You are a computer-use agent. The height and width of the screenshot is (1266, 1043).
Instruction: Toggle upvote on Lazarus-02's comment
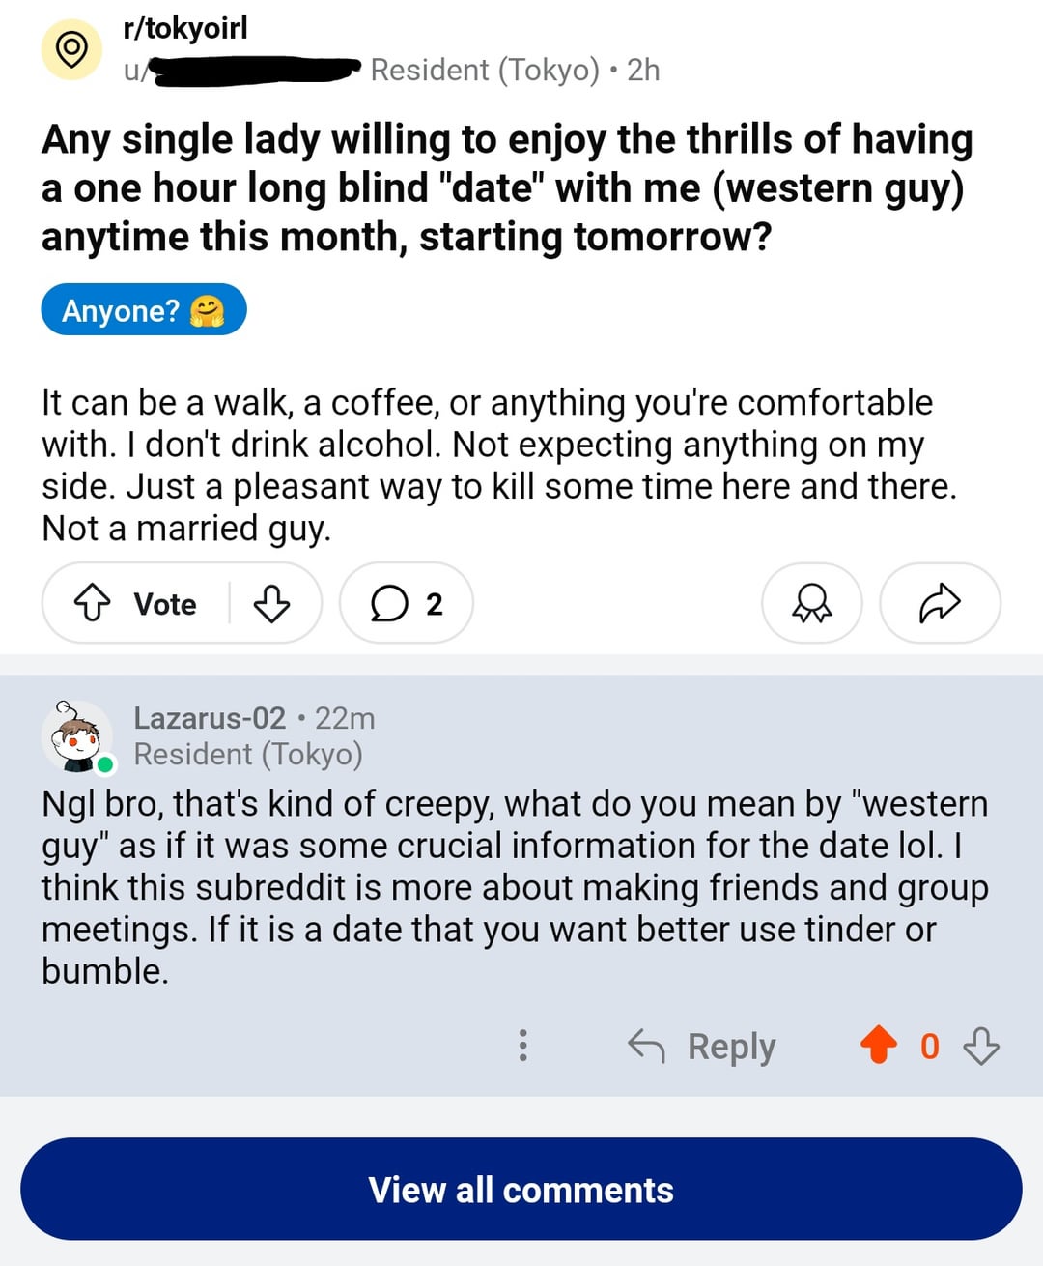(879, 1046)
